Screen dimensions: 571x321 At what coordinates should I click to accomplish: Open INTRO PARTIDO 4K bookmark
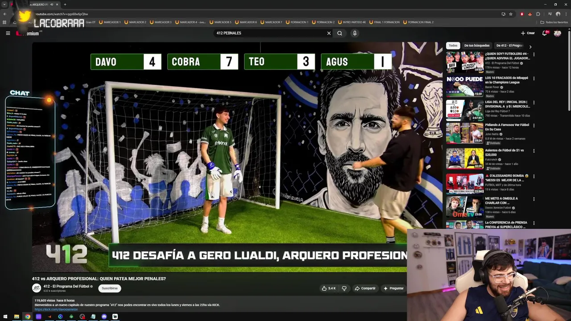pyautogui.click(x=352, y=22)
